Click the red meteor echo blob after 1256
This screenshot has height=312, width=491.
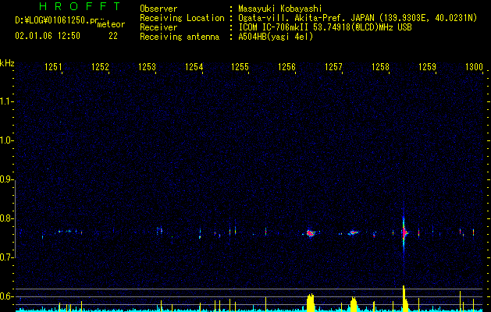[x=311, y=233]
